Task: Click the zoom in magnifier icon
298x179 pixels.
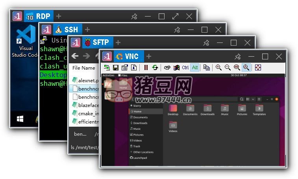Action: coord(218,68)
